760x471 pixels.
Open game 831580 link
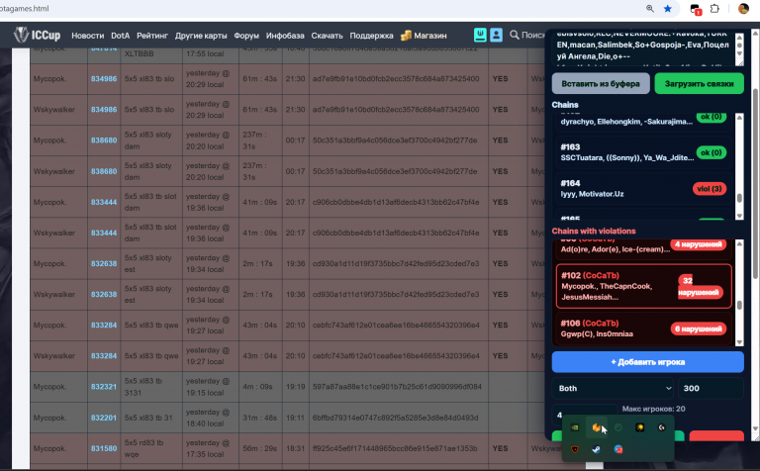click(x=104, y=448)
